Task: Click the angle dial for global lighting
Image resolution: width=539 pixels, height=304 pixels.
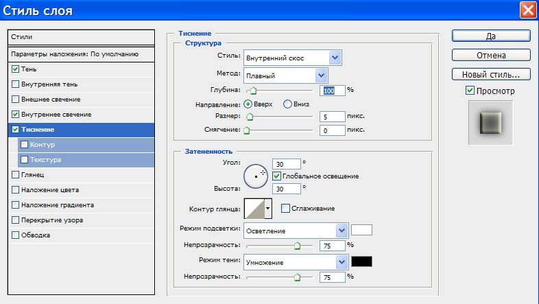Action: pos(256,176)
